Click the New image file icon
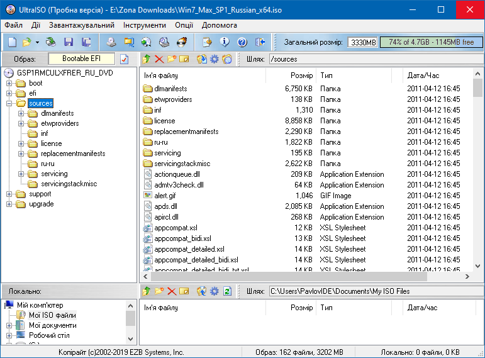485x358 pixels. [12, 42]
